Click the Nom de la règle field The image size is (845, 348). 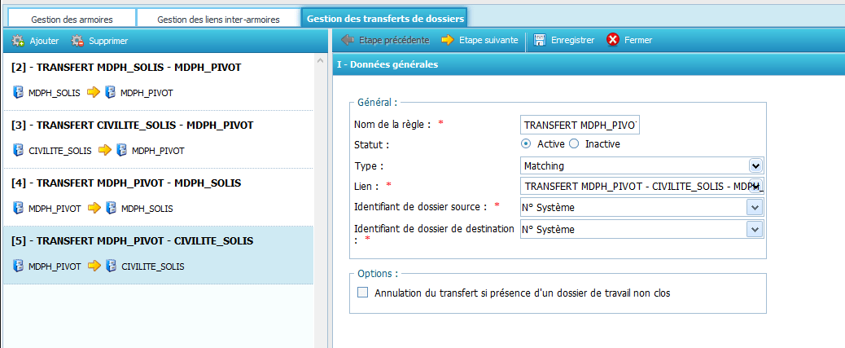coord(580,125)
